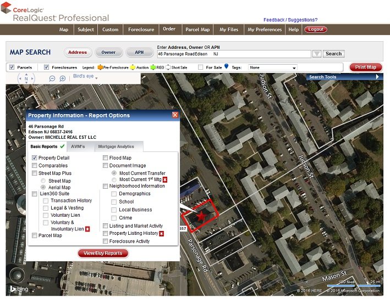Click the map compass rotation control

click(26, 79)
